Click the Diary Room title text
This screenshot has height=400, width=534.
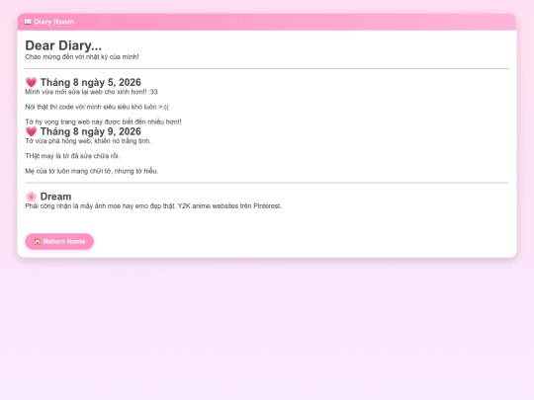53,22
